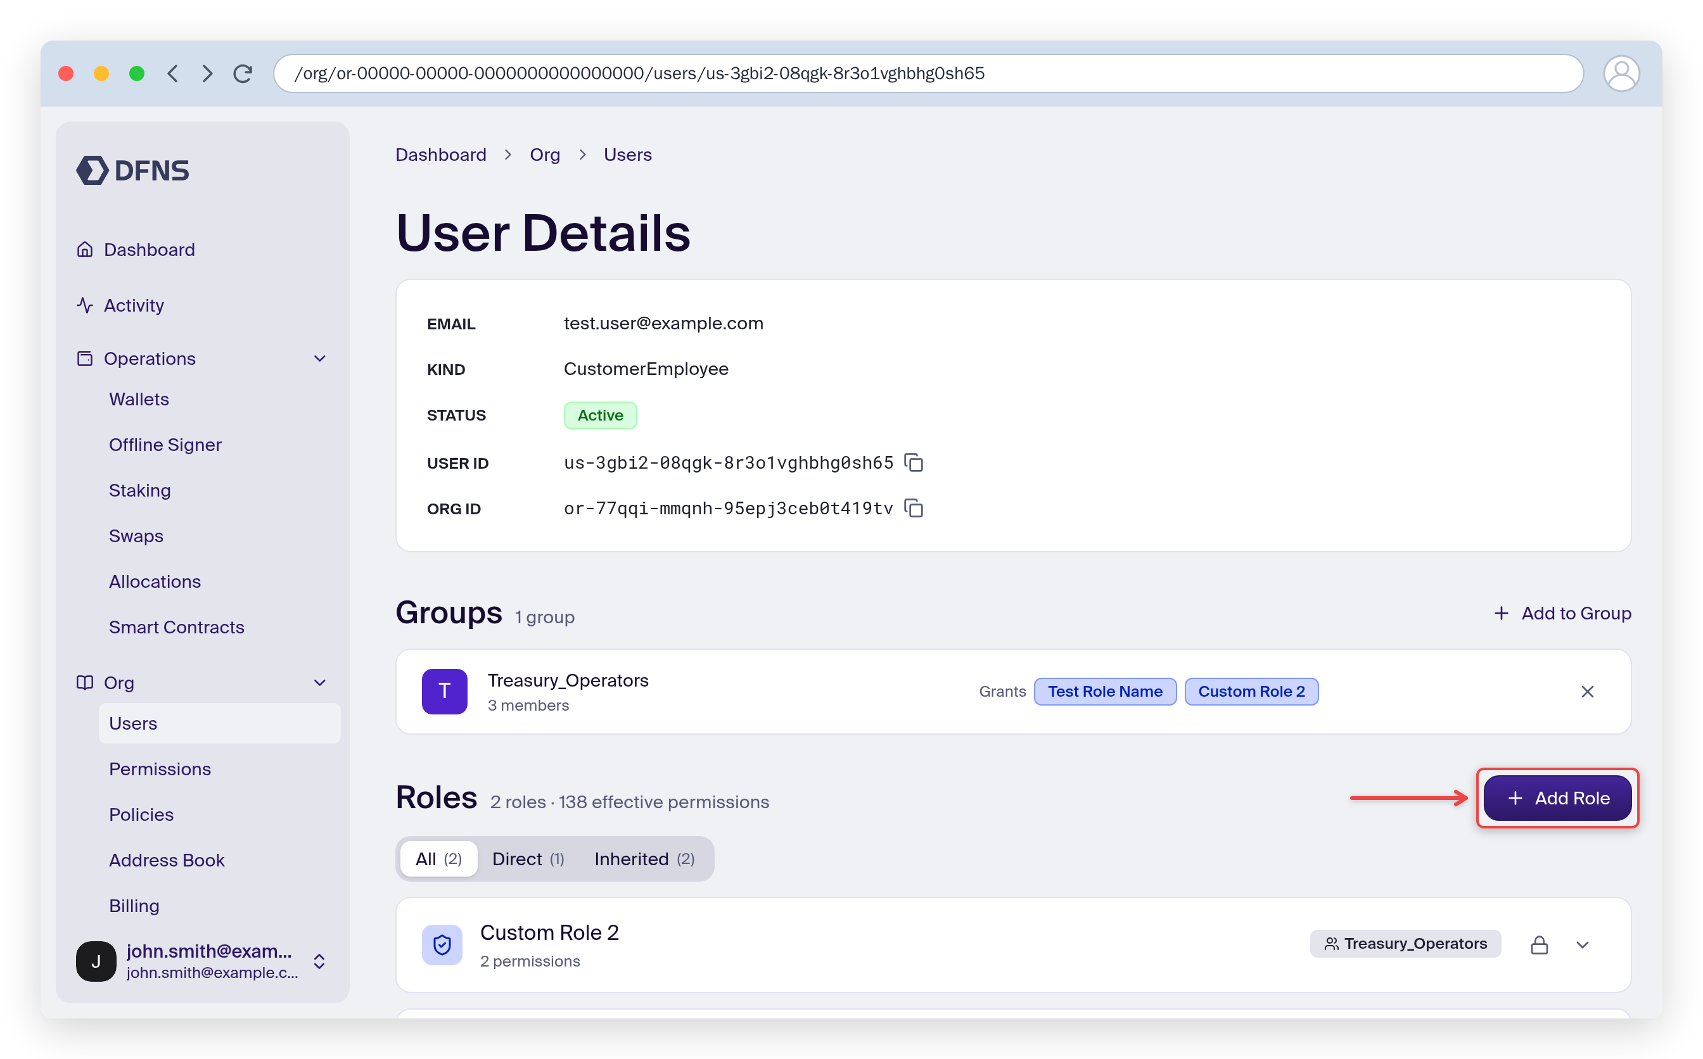This screenshot has height=1059, width=1703.
Task: Open Dashboard in the sidebar
Action: tap(135, 250)
